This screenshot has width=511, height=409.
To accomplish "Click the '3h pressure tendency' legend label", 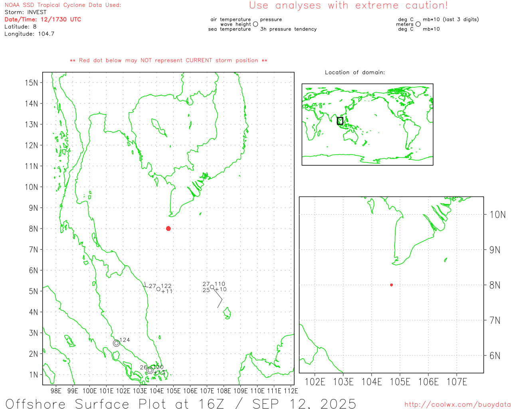I will [288, 29].
